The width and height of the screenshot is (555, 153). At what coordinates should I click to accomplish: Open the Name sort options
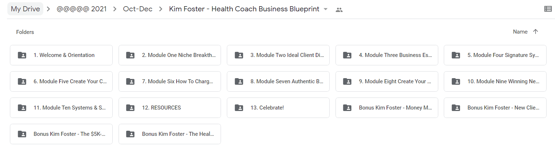coord(520,32)
